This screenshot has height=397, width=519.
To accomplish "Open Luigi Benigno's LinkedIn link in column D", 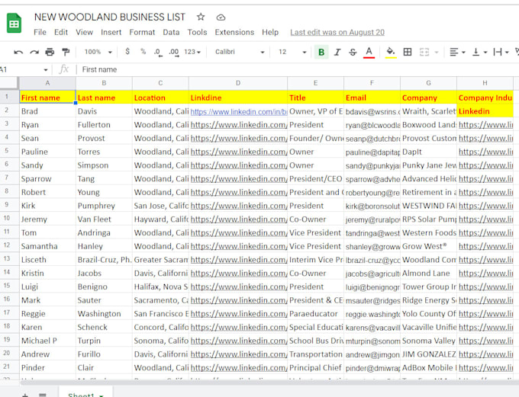I will pos(239,287).
